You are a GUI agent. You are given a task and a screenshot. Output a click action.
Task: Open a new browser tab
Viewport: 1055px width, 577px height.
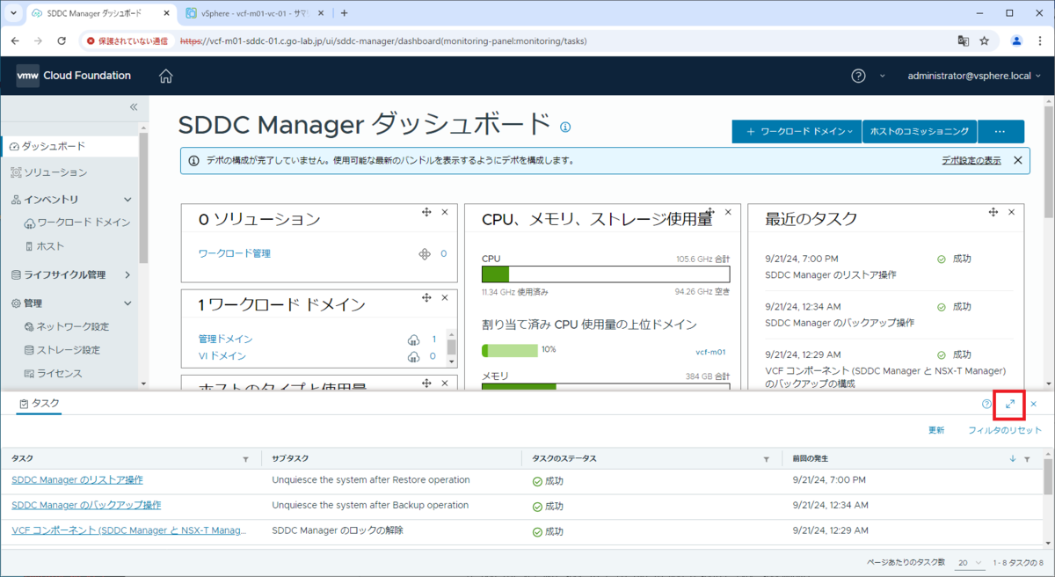pos(344,13)
